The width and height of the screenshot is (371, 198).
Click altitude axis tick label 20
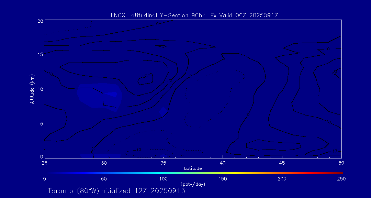tap(40, 21)
